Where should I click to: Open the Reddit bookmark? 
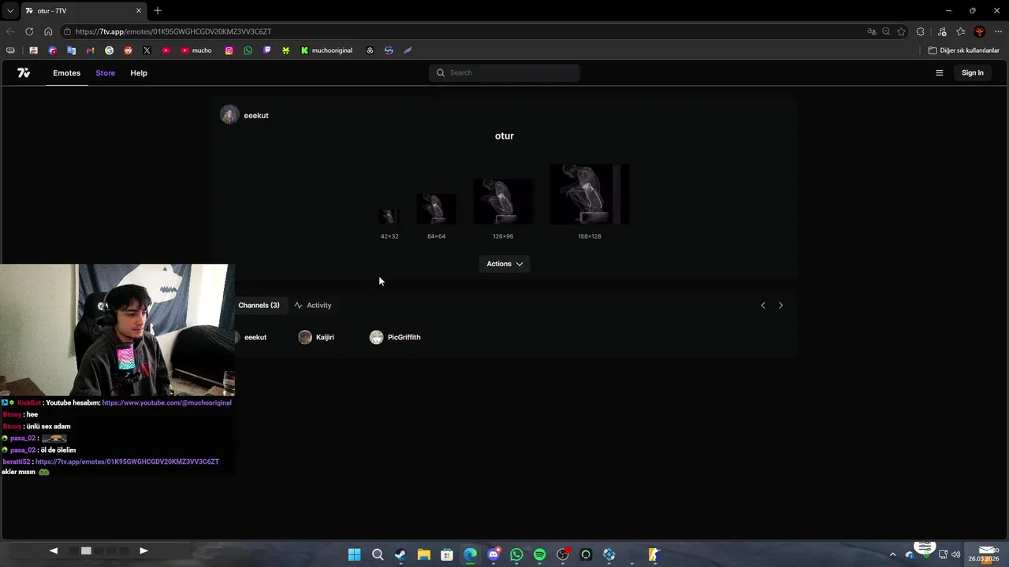tap(128, 50)
